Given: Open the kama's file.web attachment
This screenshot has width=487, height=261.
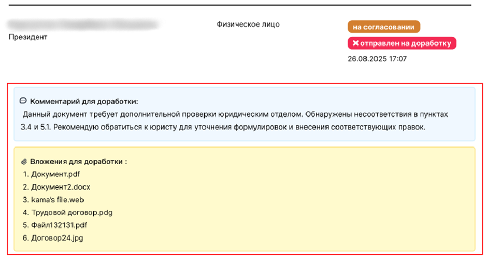Looking at the screenshot, I should [58, 199].
